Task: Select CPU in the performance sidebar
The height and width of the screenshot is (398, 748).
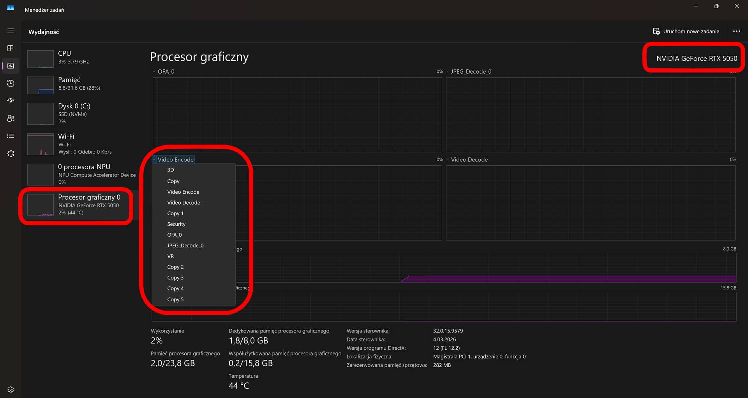Action: tap(80, 58)
